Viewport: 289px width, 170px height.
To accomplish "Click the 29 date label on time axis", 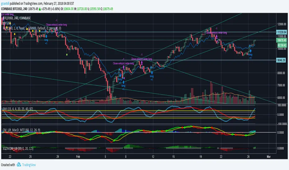I will click(x=58, y=157).
